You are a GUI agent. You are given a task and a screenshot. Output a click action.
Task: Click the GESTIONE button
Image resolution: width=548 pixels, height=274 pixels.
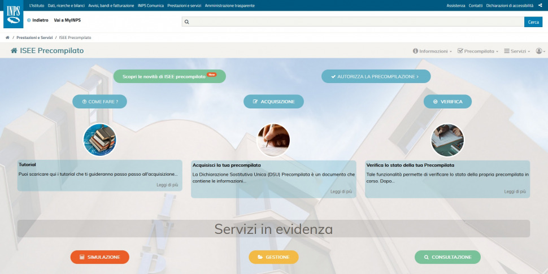[x=273, y=257]
